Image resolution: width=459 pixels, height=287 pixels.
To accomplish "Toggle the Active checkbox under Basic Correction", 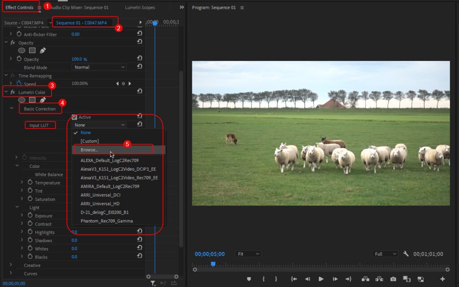I will click(x=74, y=117).
